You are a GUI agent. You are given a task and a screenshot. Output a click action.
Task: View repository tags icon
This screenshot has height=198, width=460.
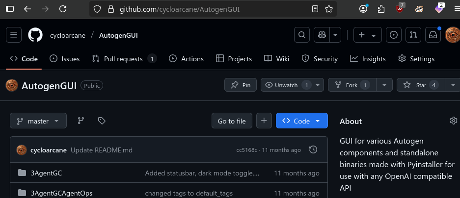click(x=102, y=121)
